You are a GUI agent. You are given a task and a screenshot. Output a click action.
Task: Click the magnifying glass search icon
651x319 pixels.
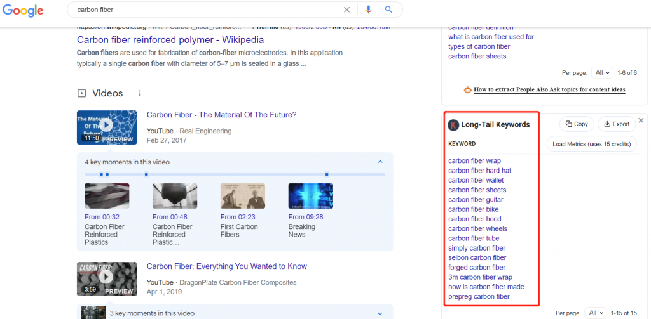[388, 10]
